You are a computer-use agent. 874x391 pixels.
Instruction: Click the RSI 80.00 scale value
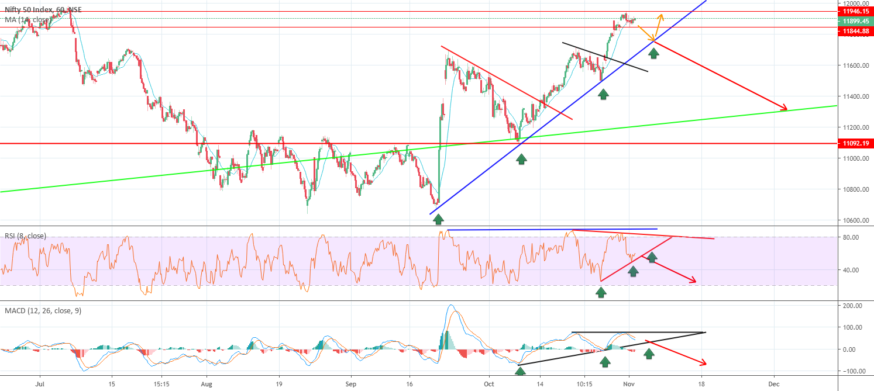[x=851, y=237]
